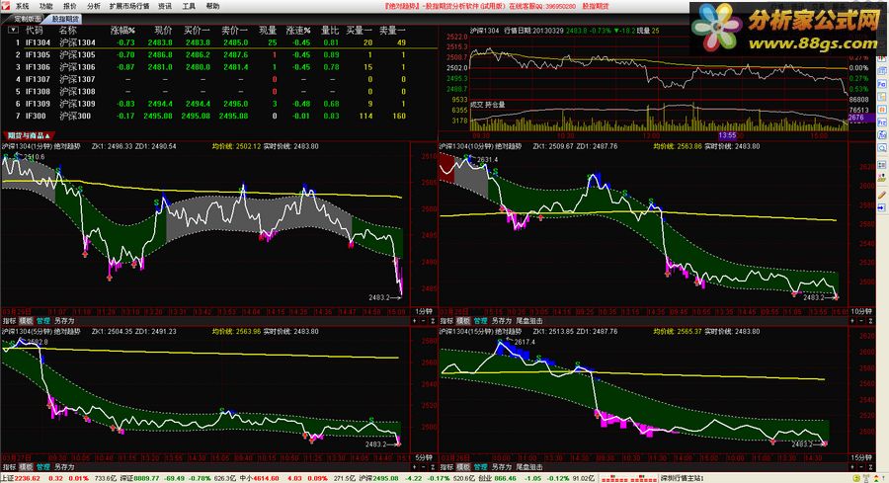Image resolution: width=889 pixels, height=483 pixels.
Task: Open the 工具 menu
Action: 189,6
